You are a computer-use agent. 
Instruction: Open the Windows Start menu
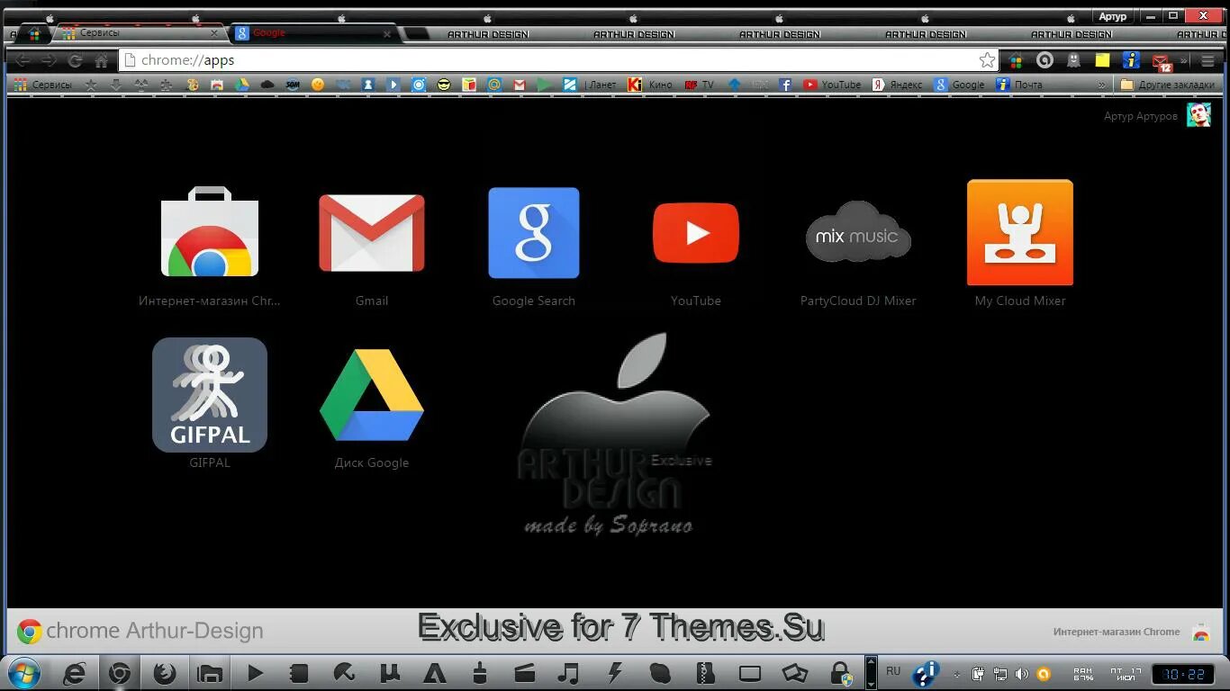tap(23, 673)
